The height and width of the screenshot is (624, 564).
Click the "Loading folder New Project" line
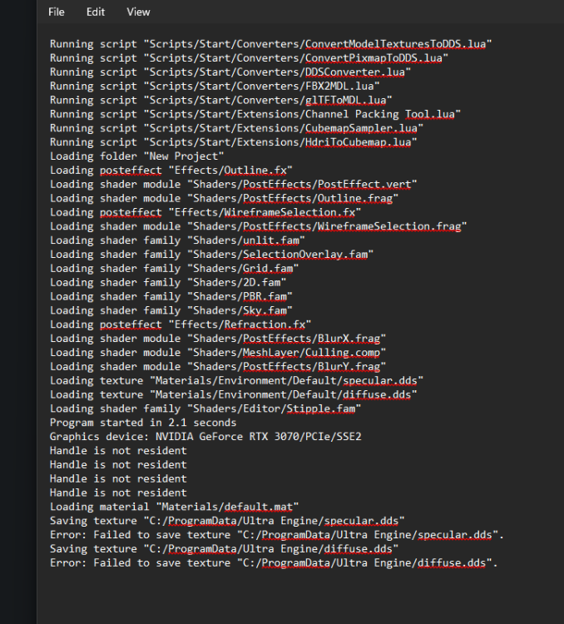click(x=136, y=156)
